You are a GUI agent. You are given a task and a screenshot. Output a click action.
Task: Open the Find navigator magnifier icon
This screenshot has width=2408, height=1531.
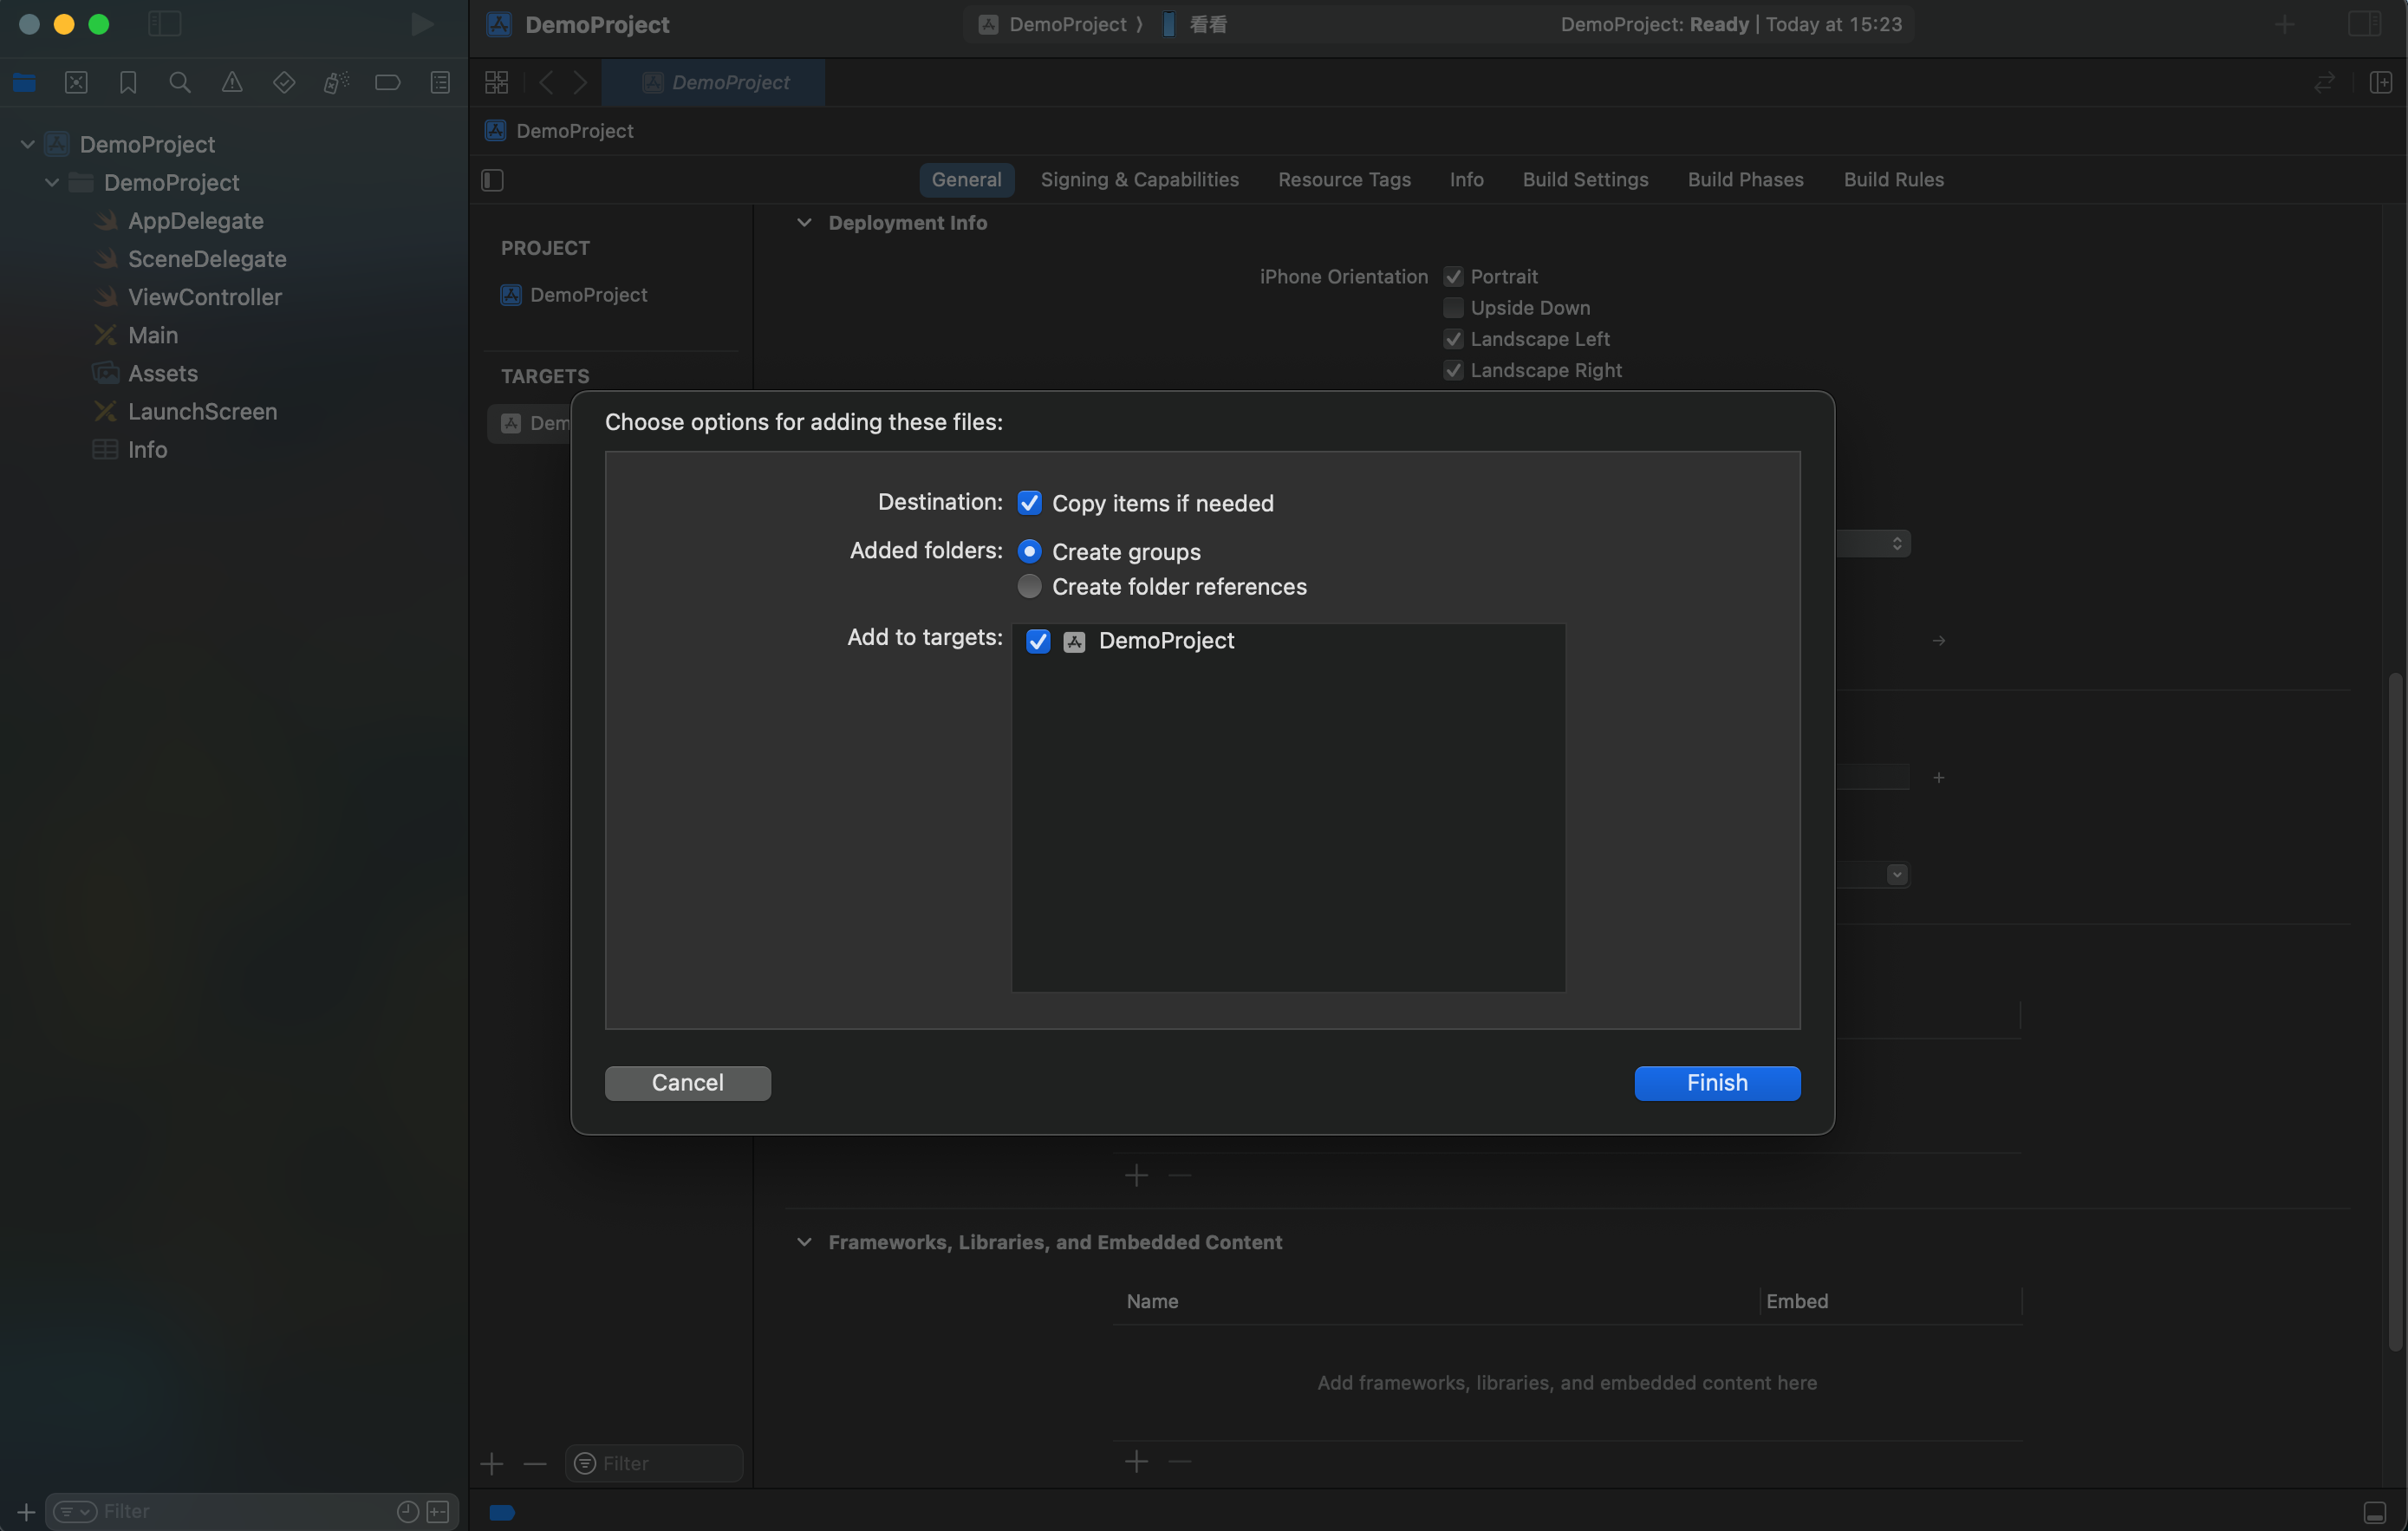[x=180, y=83]
